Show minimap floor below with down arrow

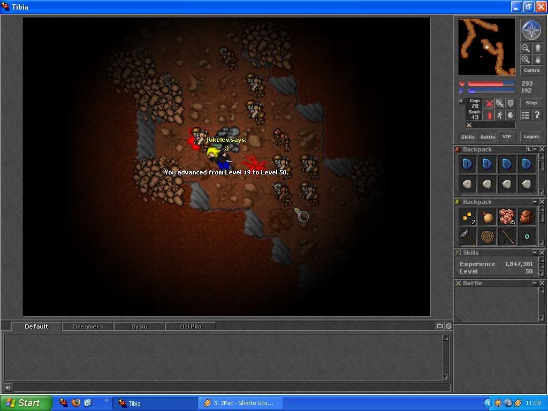coord(537,59)
